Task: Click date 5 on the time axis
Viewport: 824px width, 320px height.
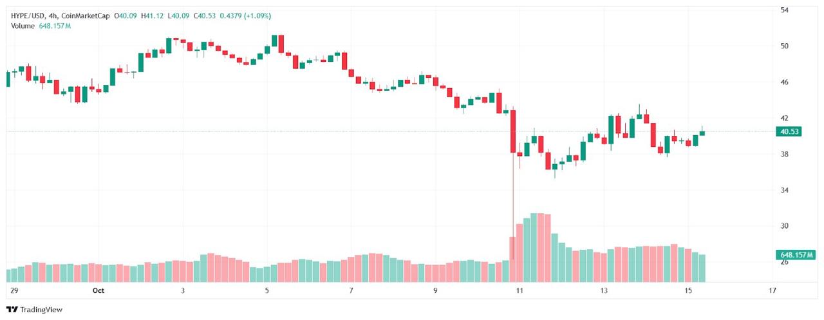Action: tap(267, 291)
